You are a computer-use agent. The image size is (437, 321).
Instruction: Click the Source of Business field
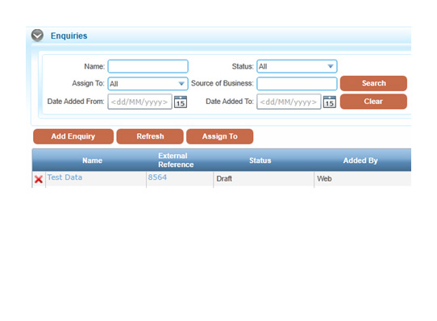[x=297, y=84]
